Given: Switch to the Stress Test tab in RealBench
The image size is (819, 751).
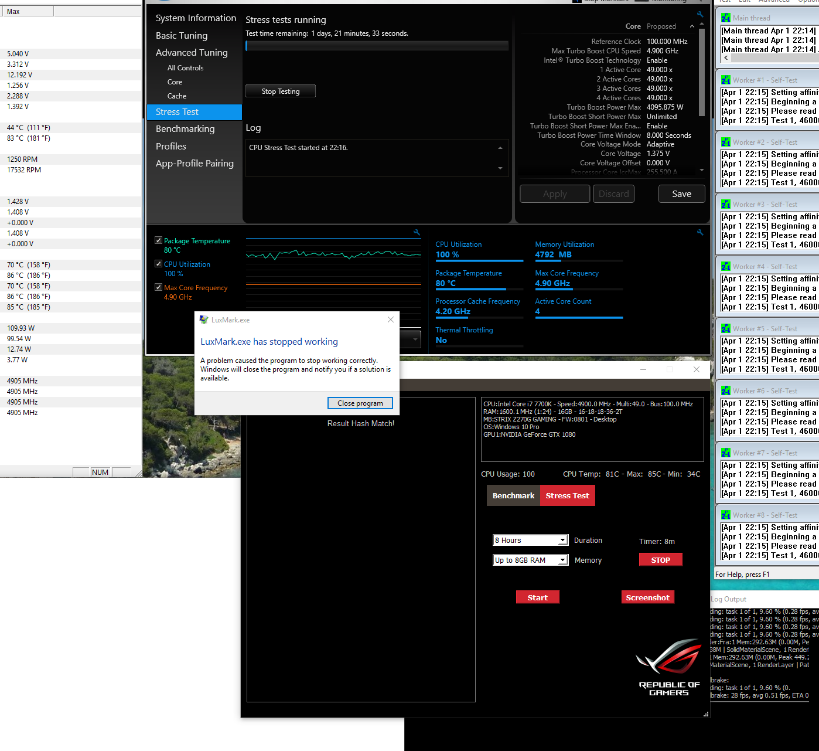Looking at the screenshot, I should pyautogui.click(x=568, y=495).
